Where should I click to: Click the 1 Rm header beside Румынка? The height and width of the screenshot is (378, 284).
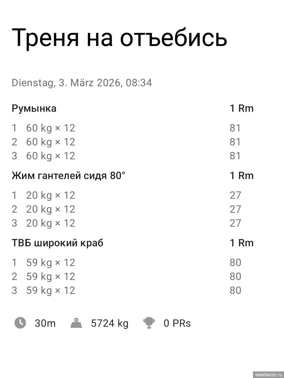coord(241,108)
